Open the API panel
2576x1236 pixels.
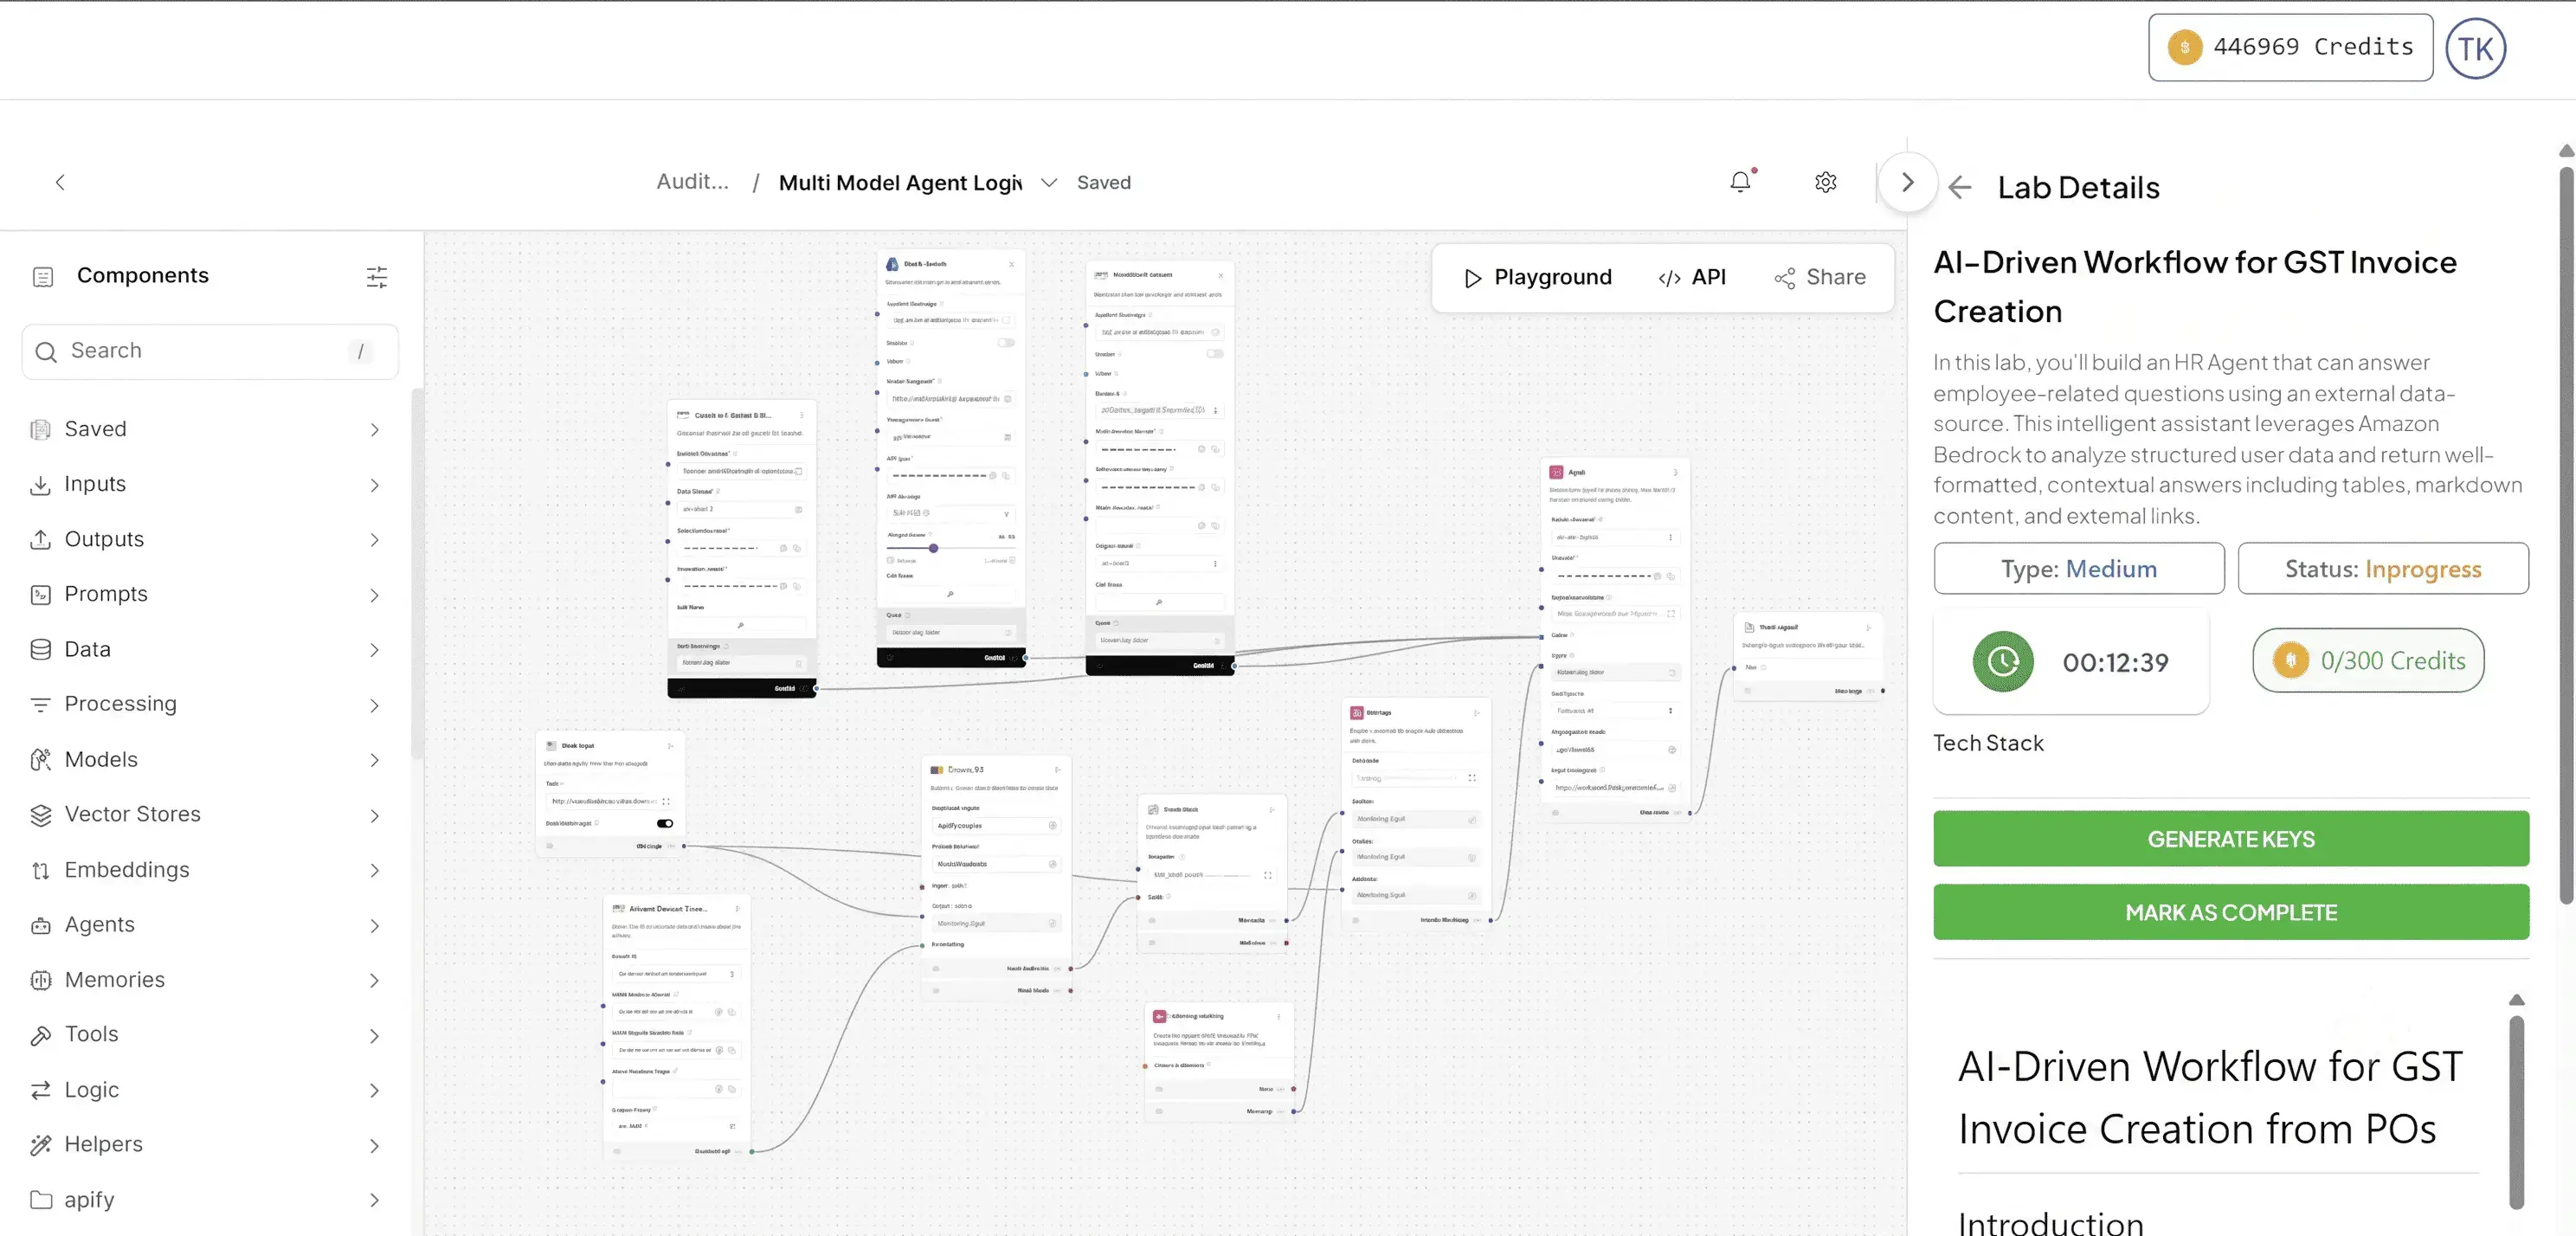point(1692,277)
